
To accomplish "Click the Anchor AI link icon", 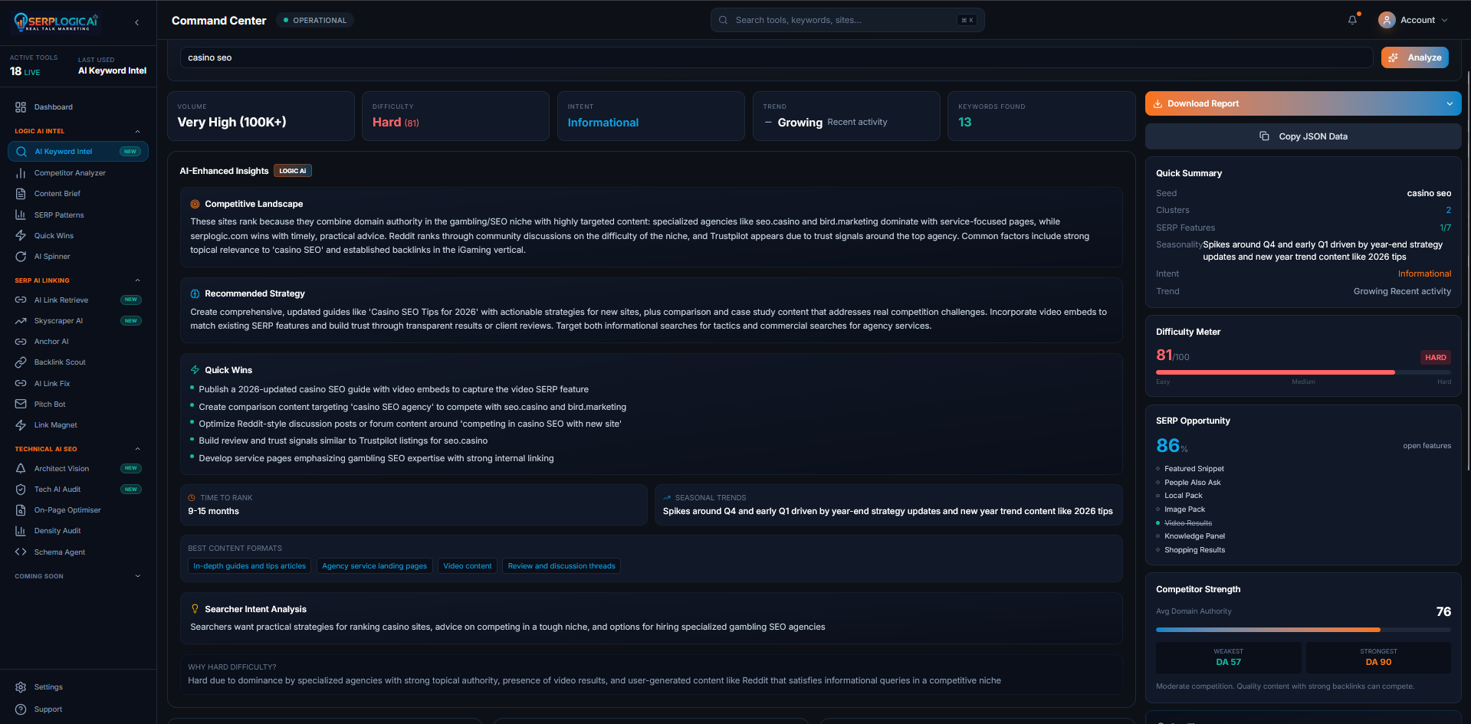I will [21, 342].
